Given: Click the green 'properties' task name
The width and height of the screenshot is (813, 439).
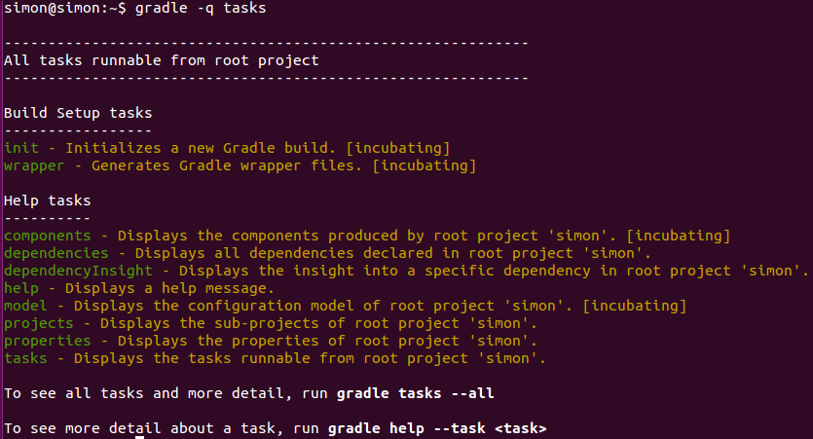Looking at the screenshot, I should [47, 341].
